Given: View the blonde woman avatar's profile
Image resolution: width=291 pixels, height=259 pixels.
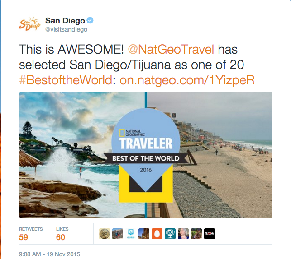Looking at the screenshot, I should click(x=183, y=234).
